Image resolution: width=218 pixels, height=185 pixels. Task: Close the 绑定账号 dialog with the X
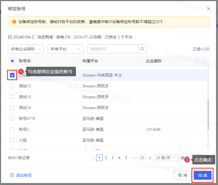coord(209,9)
